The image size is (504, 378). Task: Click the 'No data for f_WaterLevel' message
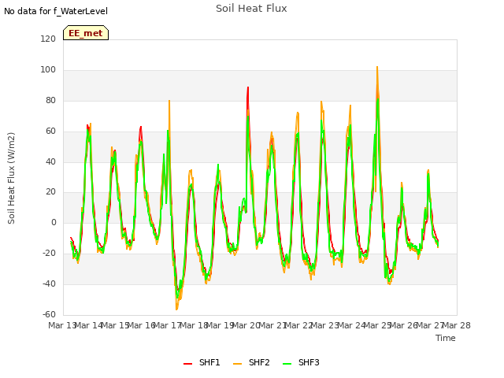tap(56, 11)
